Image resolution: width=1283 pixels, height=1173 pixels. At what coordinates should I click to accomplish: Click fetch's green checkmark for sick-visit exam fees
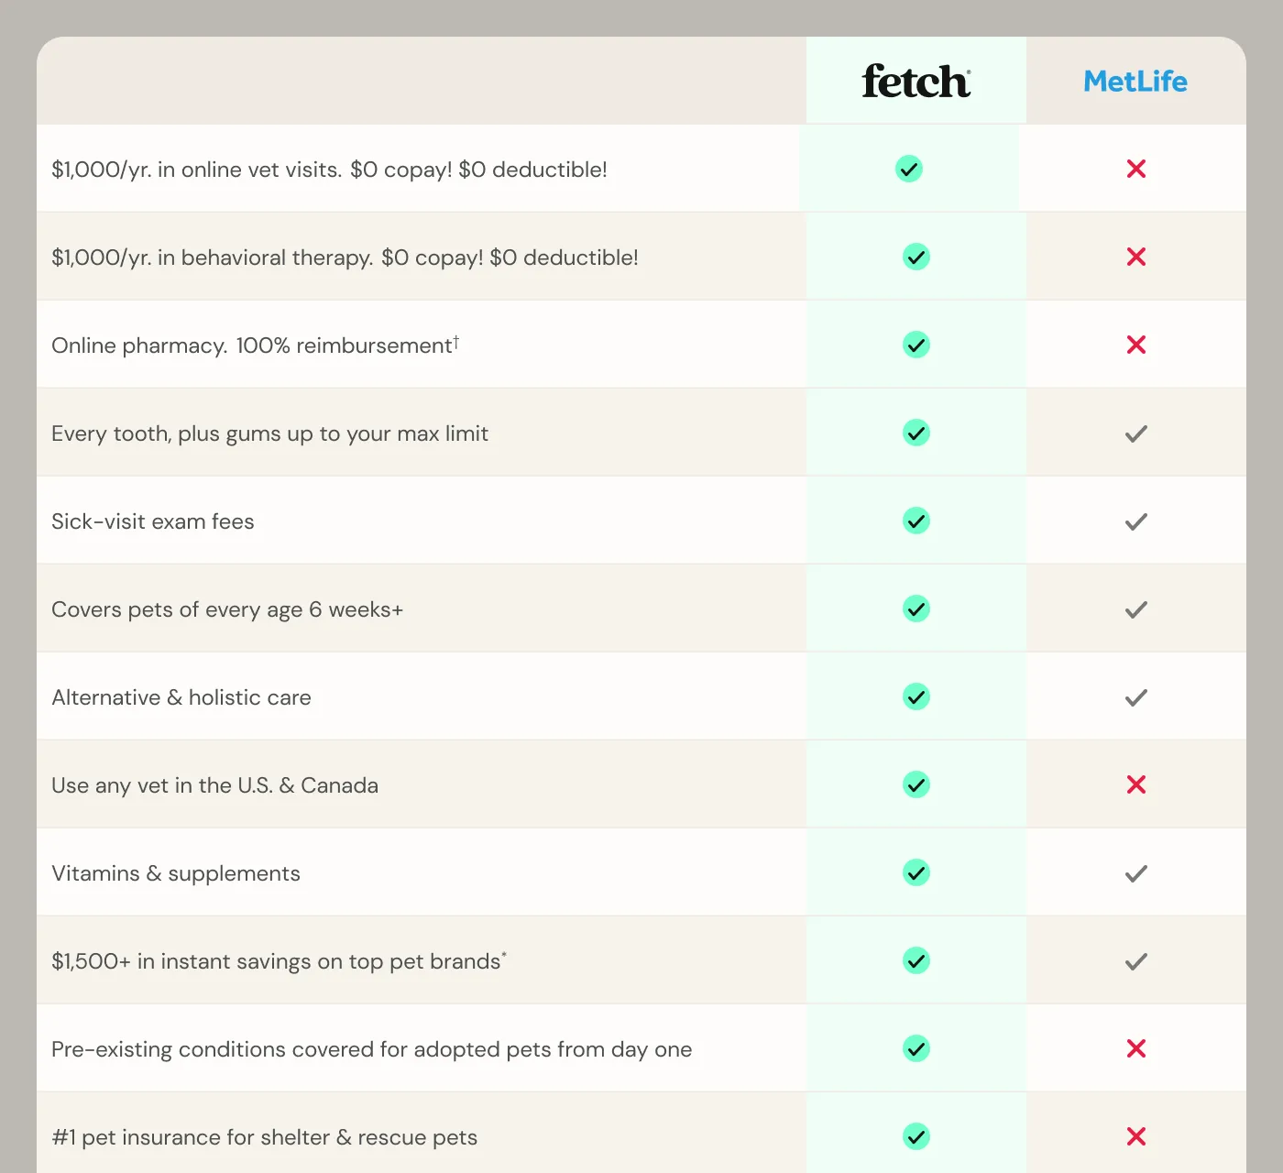tap(916, 521)
